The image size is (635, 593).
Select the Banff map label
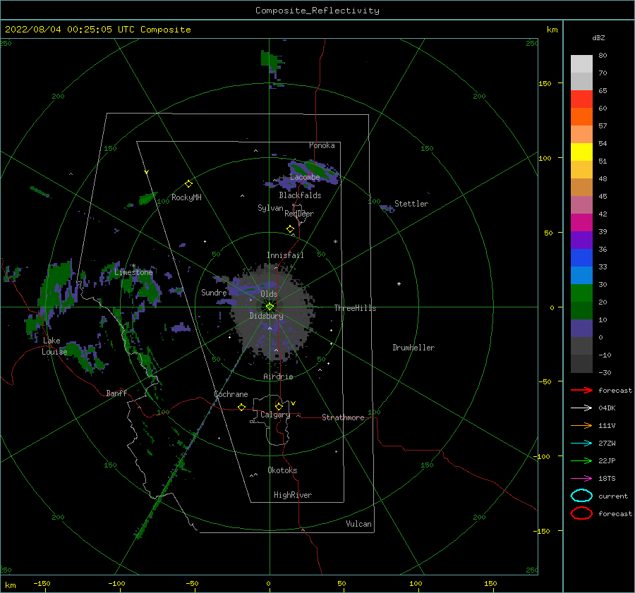[116, 393]
